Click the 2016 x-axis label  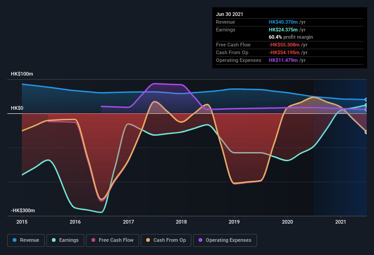point(75,222)
